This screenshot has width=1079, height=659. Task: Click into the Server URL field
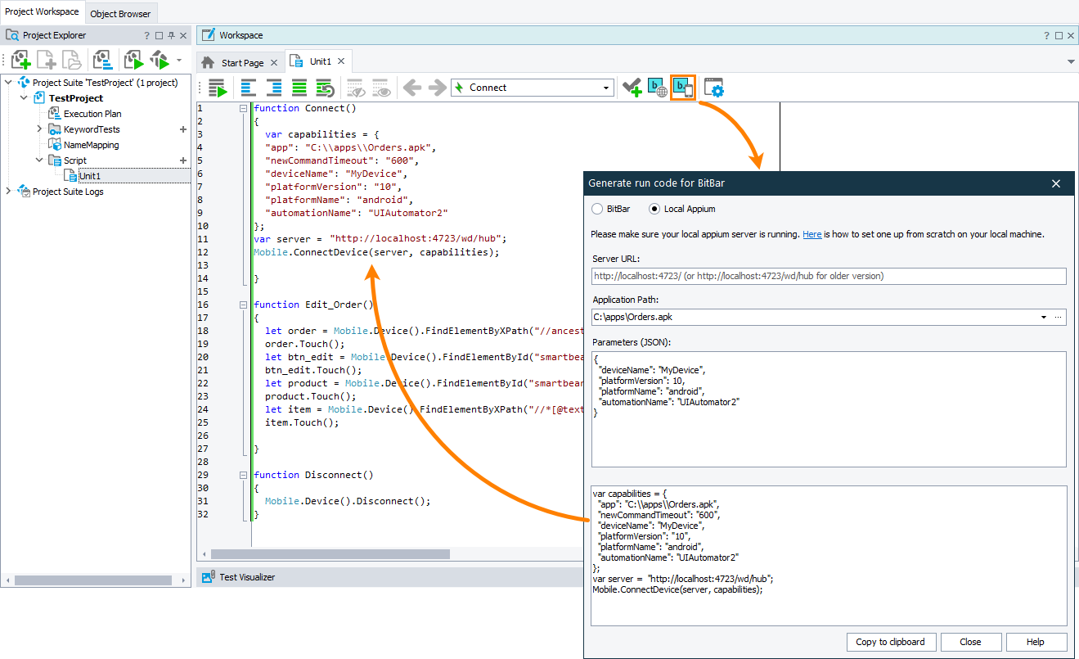coord(829,277)
